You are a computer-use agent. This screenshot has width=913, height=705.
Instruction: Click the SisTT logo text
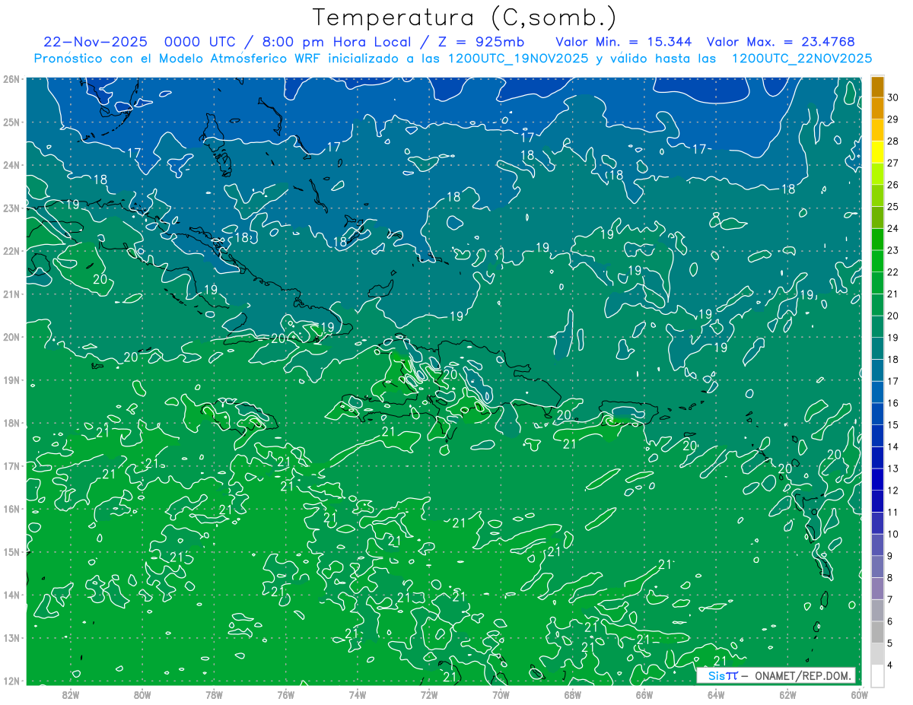pos(722,675)
